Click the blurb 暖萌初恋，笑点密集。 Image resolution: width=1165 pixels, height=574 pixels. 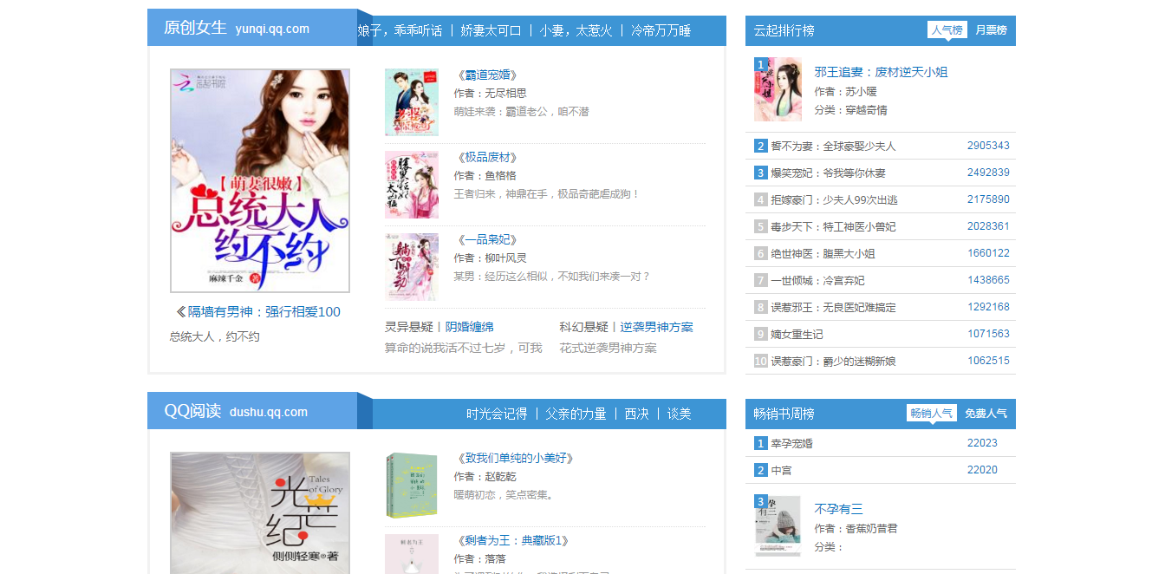504,495
